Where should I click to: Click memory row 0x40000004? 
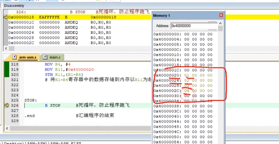pos(183,39)
